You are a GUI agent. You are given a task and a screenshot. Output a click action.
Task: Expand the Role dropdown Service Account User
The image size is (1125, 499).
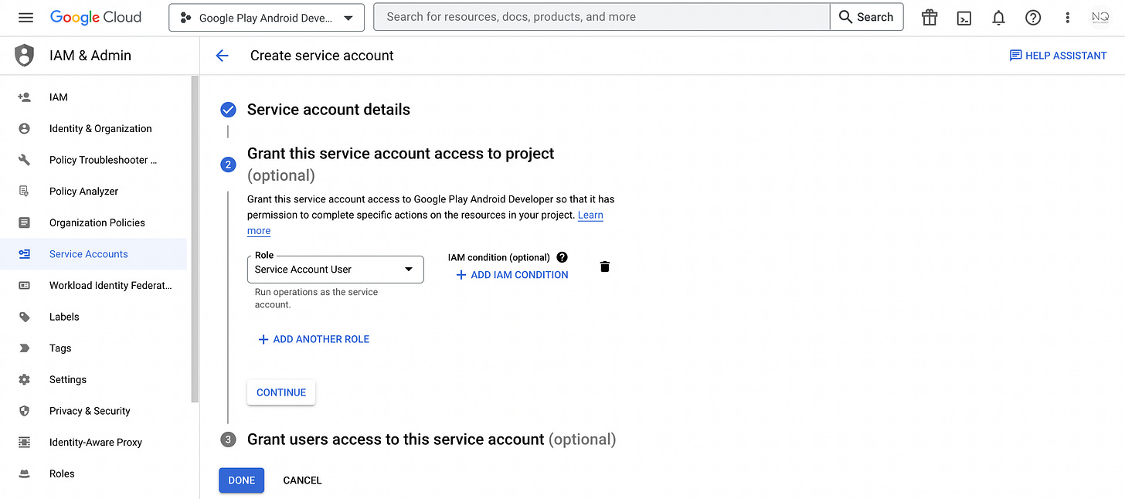[335, 269]
